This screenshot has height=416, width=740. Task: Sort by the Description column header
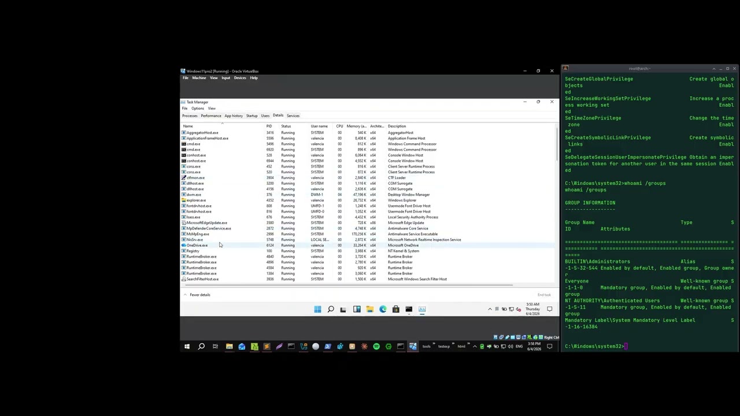click(468, 126)
